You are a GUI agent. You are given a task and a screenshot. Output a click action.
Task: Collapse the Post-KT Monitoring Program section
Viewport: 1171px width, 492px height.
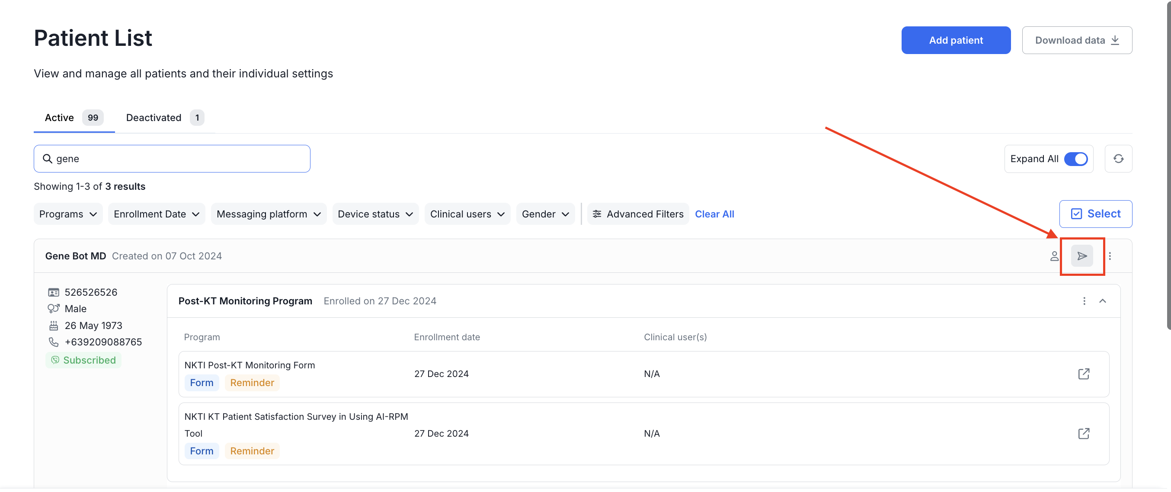(1103, 301)
